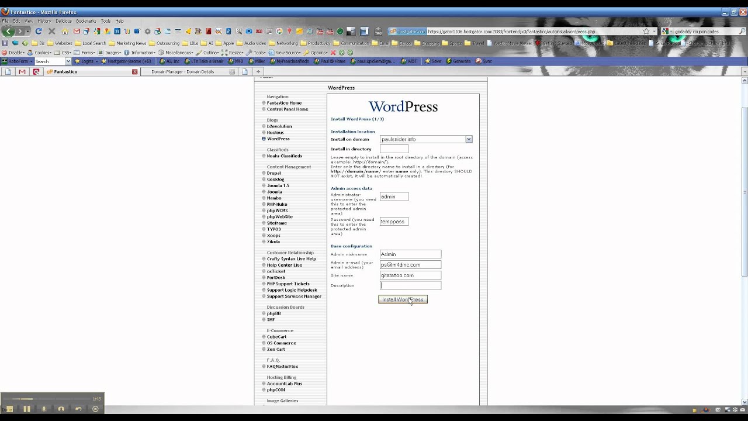
Task: Go to Control Panel Home
Action: coord(288,109)
